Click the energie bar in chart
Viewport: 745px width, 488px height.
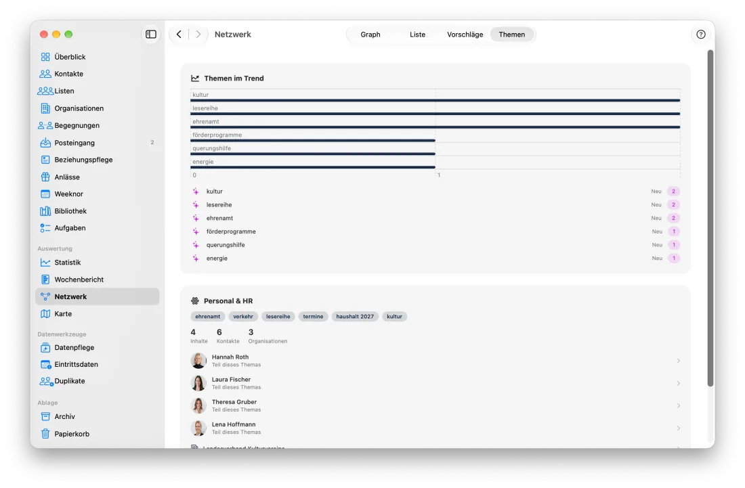pyautogui.click(x=313, y=167)
